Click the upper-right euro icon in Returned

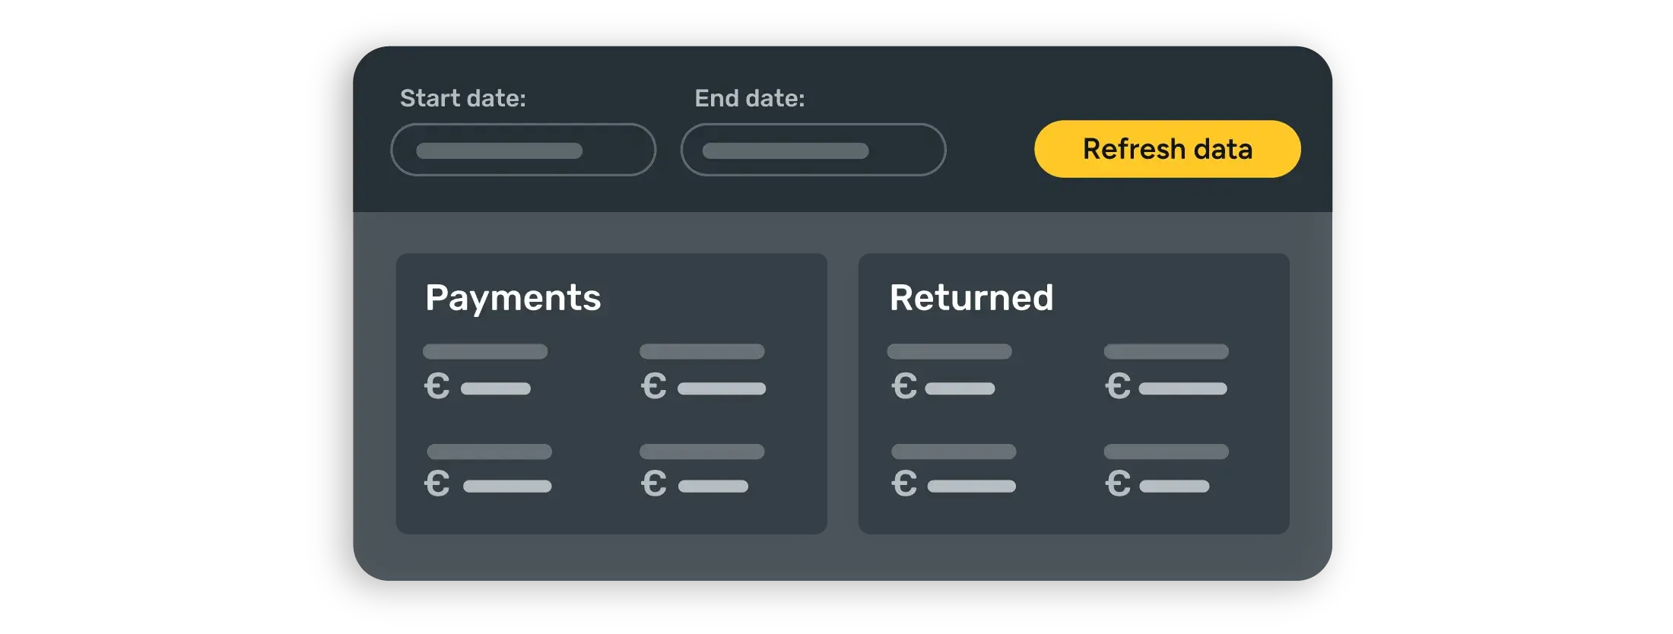click(1117, 386)
